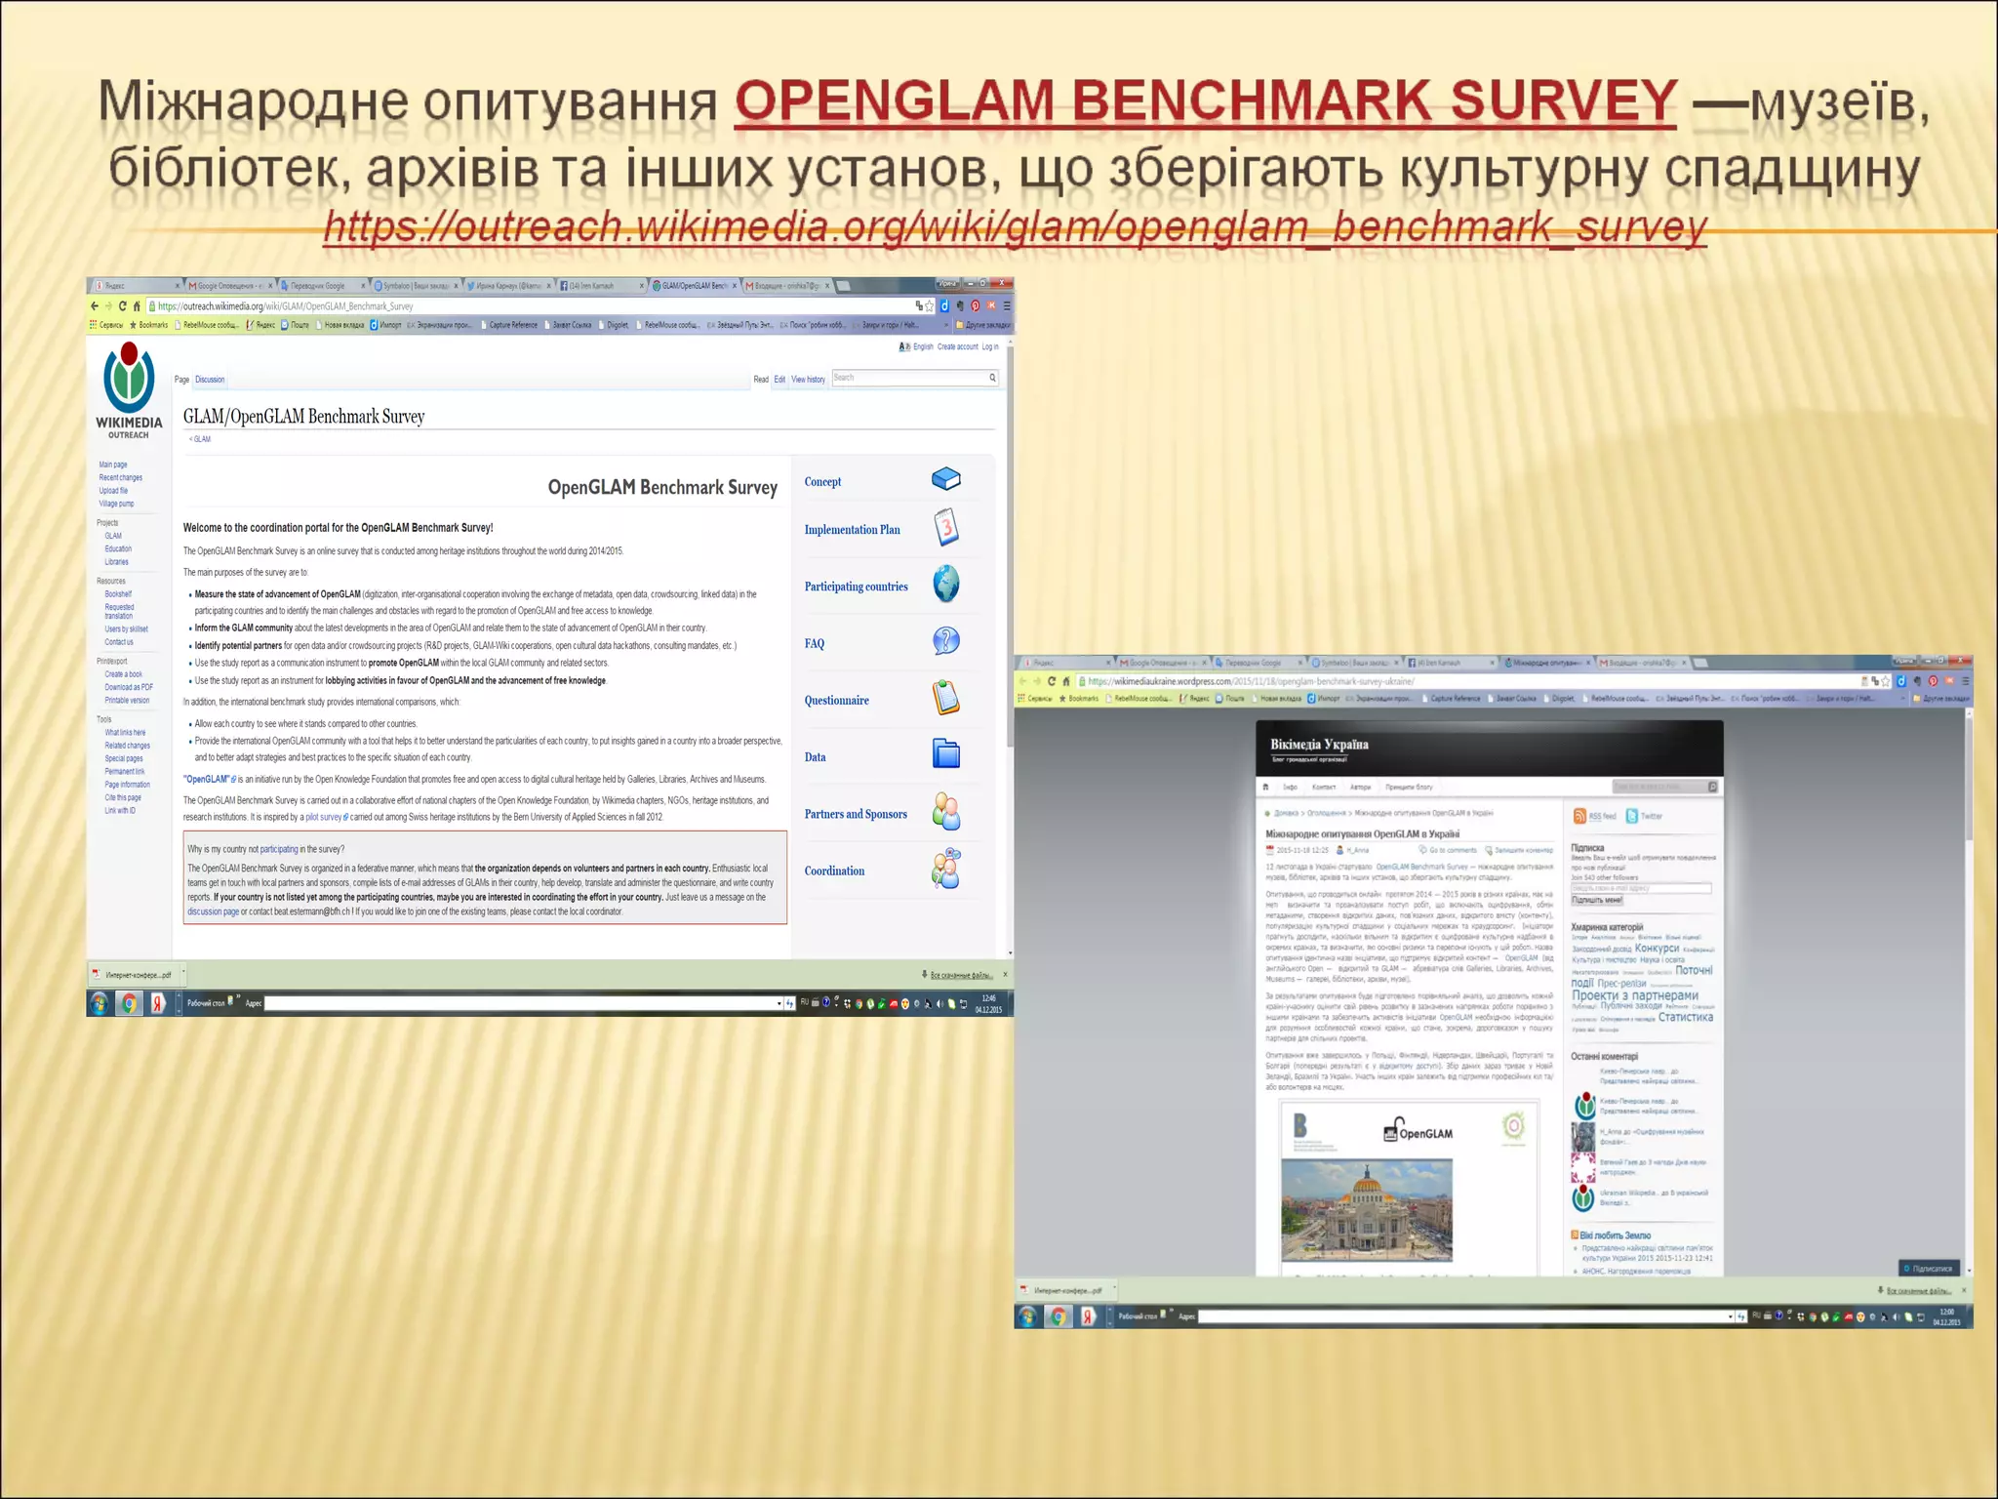Open the Implementation Plan calendar icon
Image resolution: width=1998 pixels, height=1499 pixels.
945,528
